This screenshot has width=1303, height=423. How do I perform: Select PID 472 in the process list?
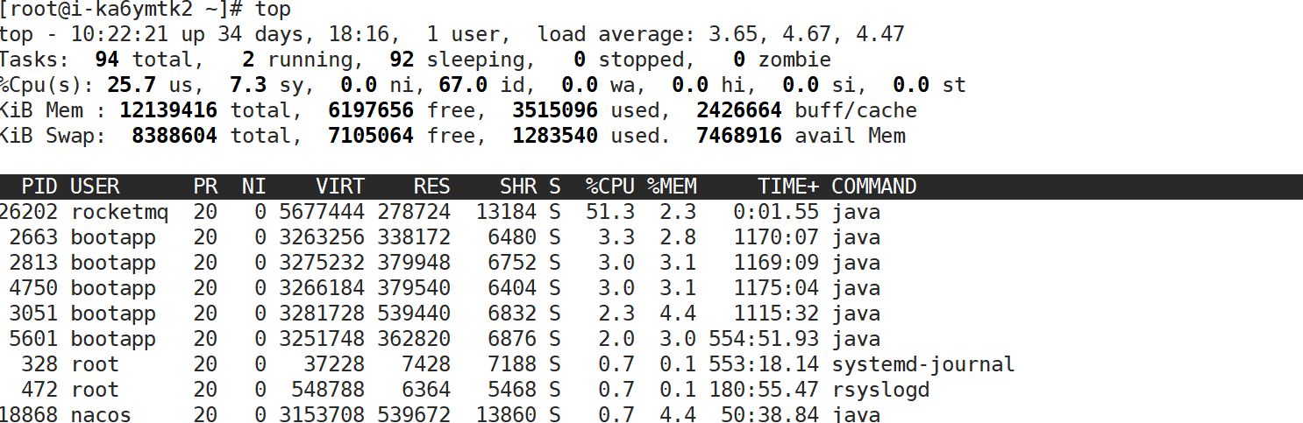click(40, 390)
